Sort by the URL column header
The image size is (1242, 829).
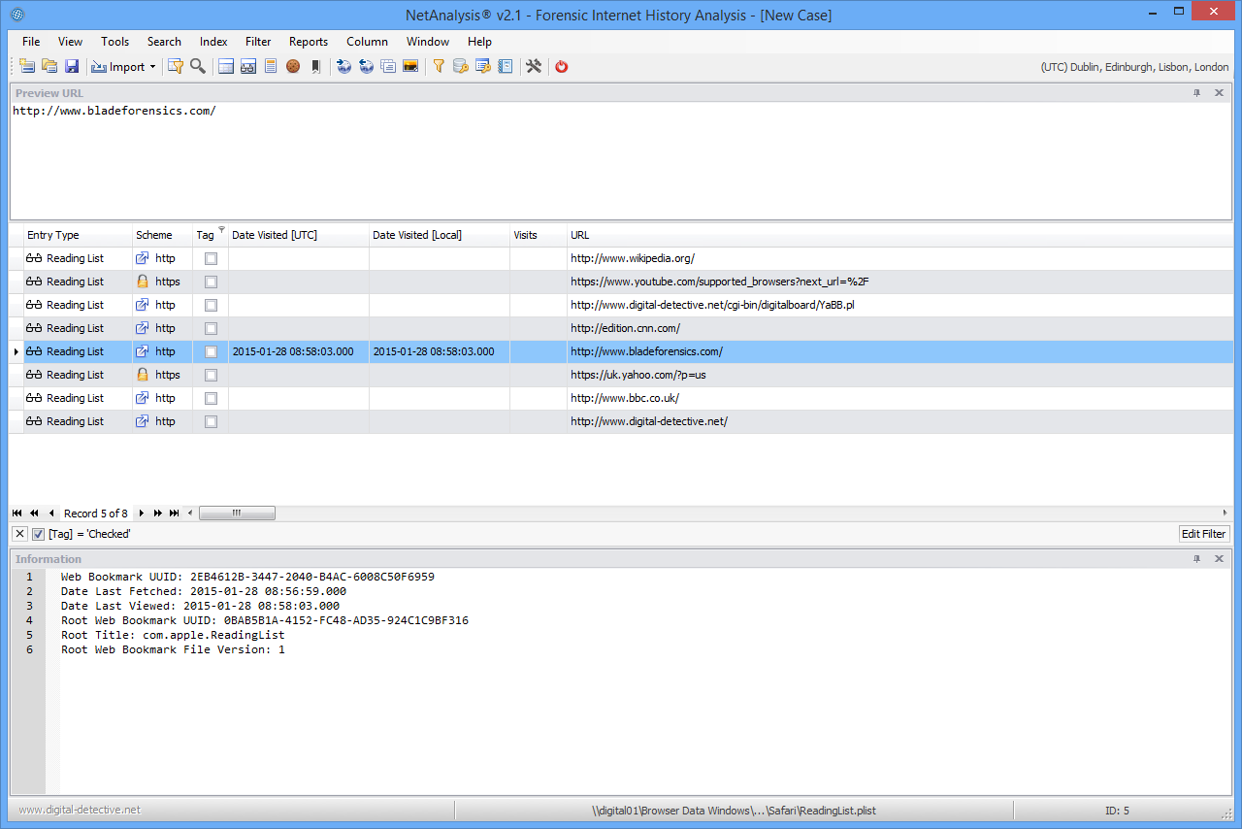(x=900, y=235)
